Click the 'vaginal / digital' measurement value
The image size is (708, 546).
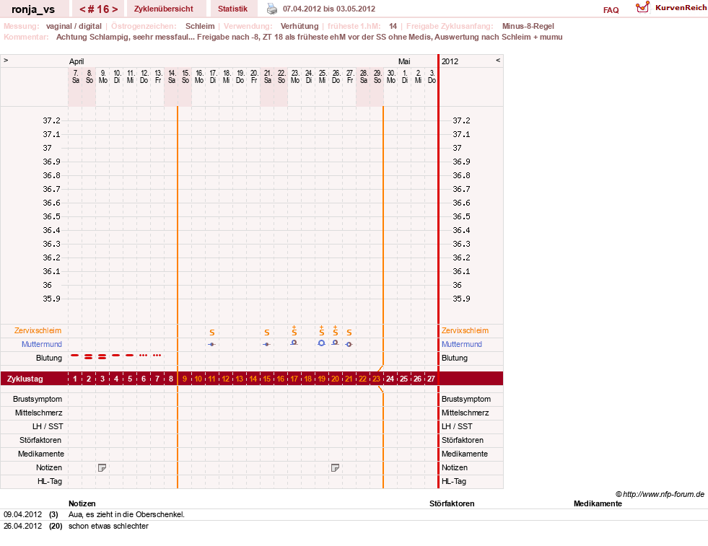tap(74, 26)
